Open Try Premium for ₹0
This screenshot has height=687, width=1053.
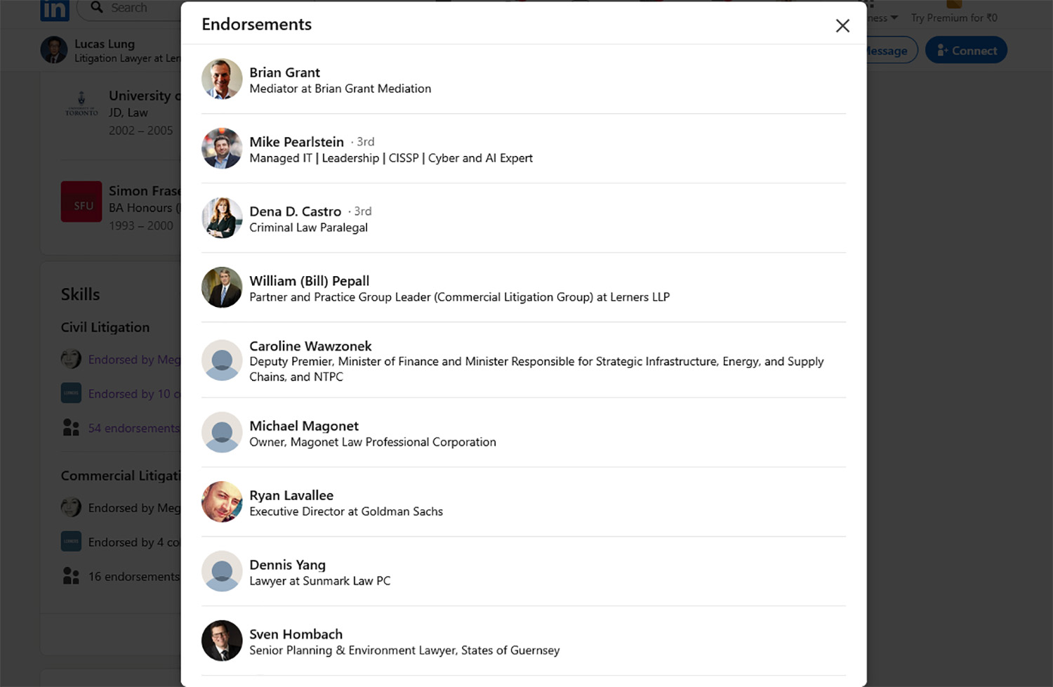954,17
